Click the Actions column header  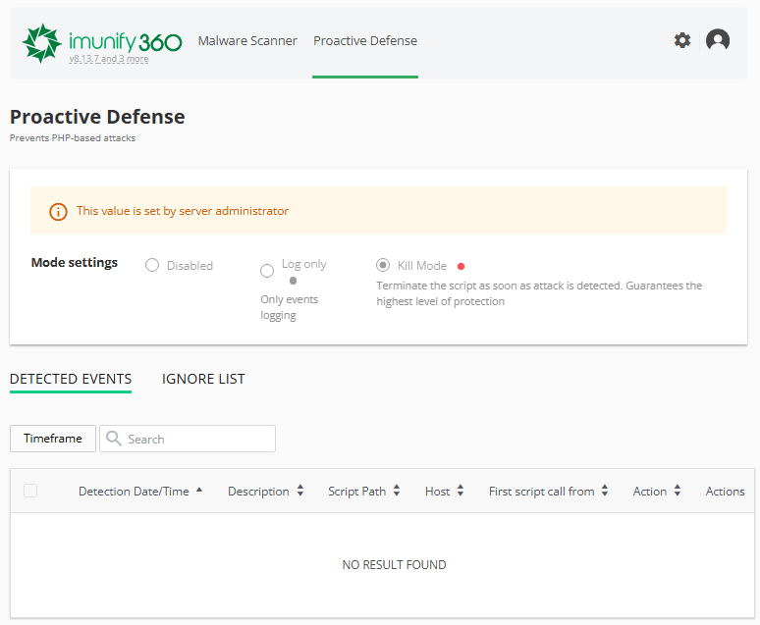pyautogui.click(x=725, y=492)
